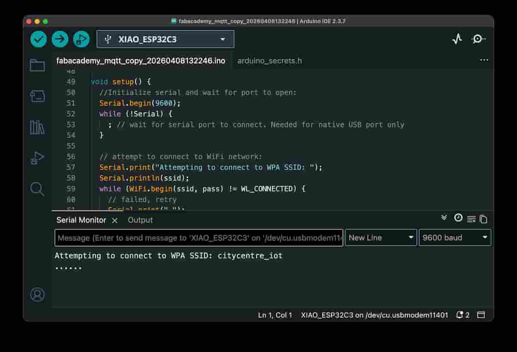Toggle timestamp display clock icon
The image size is (517, 352).
(458, 218)
